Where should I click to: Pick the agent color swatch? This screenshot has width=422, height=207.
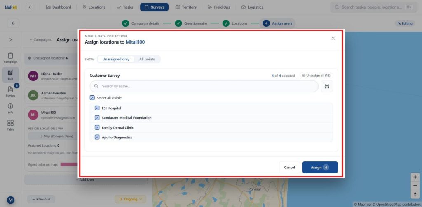69,164
